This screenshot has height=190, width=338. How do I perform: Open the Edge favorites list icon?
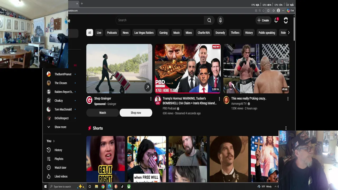(x=273, y=11)
